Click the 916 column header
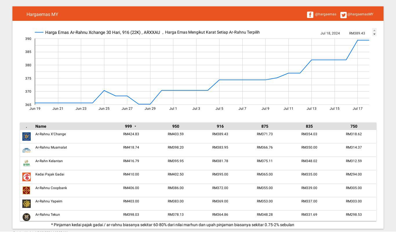Screen dimensions: 396x236 click(220, 126)
